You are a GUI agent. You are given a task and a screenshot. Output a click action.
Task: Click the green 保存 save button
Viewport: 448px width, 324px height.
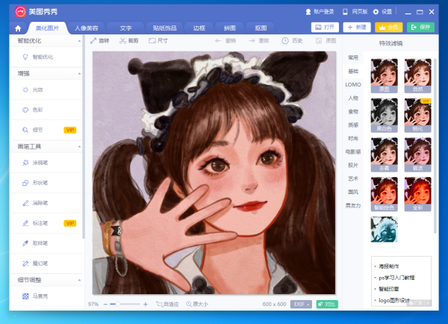coord(421,27)
